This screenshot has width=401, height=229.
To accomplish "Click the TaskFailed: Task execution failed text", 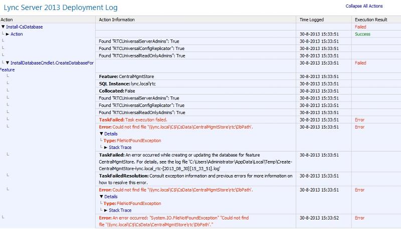I will click(x=133, y=119).
